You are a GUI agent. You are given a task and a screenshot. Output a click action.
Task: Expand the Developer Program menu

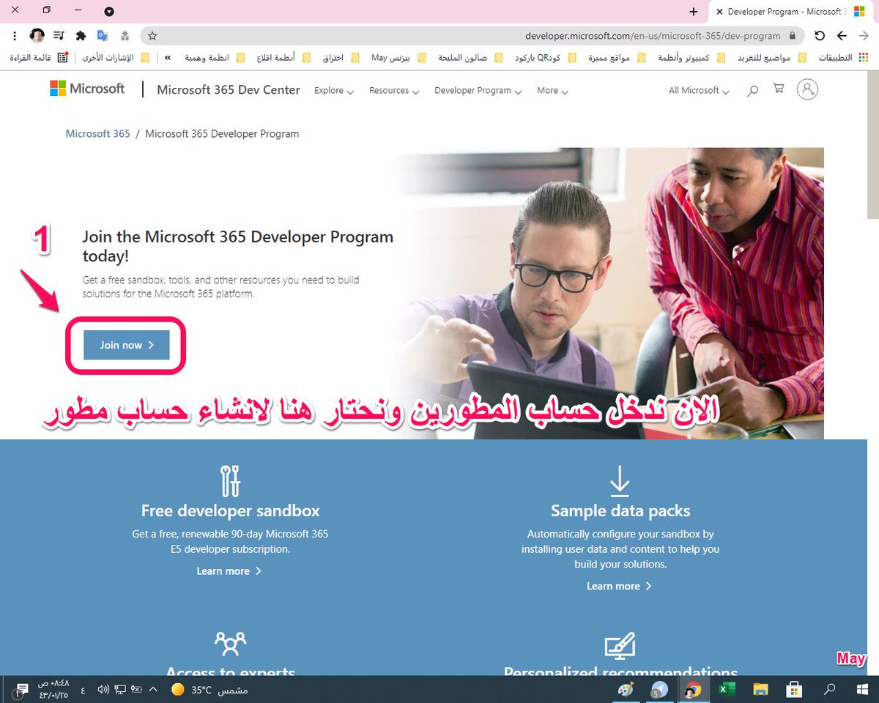pos(478,91)
